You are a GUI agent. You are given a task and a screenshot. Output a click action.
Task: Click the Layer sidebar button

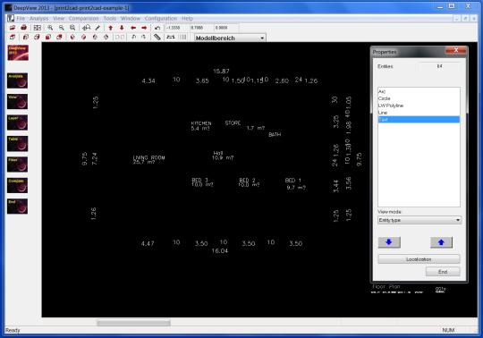17,123
